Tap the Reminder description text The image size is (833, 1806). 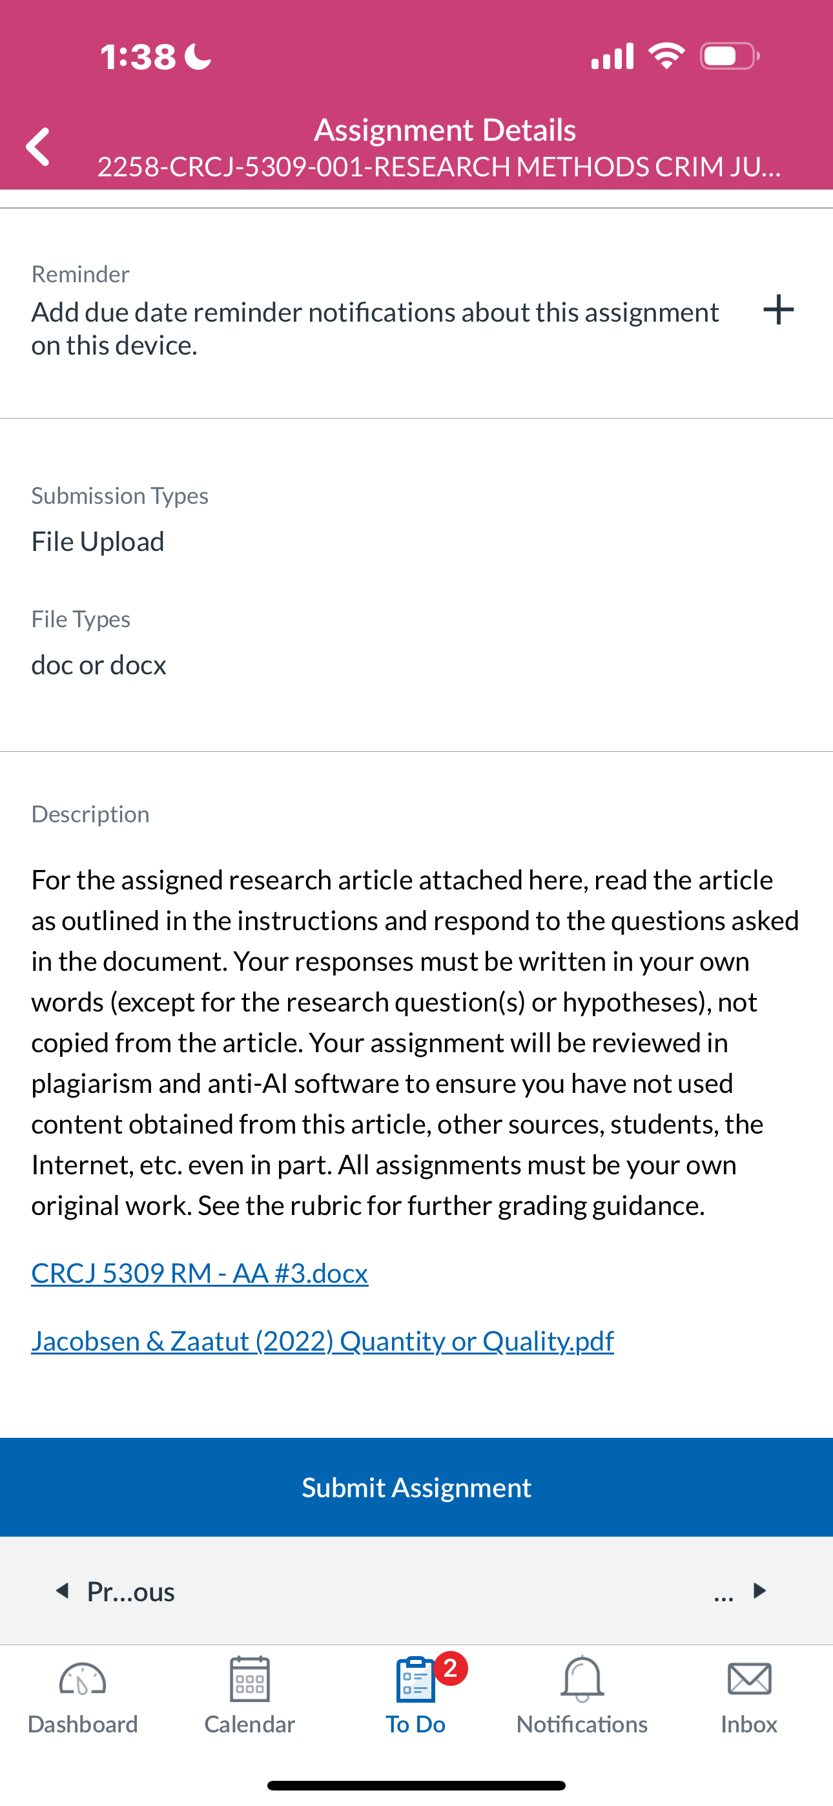point(375,328)
